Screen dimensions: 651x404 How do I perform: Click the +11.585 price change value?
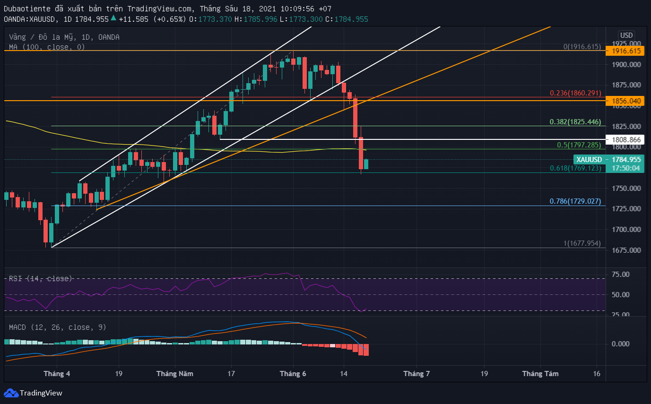(133, 19)
